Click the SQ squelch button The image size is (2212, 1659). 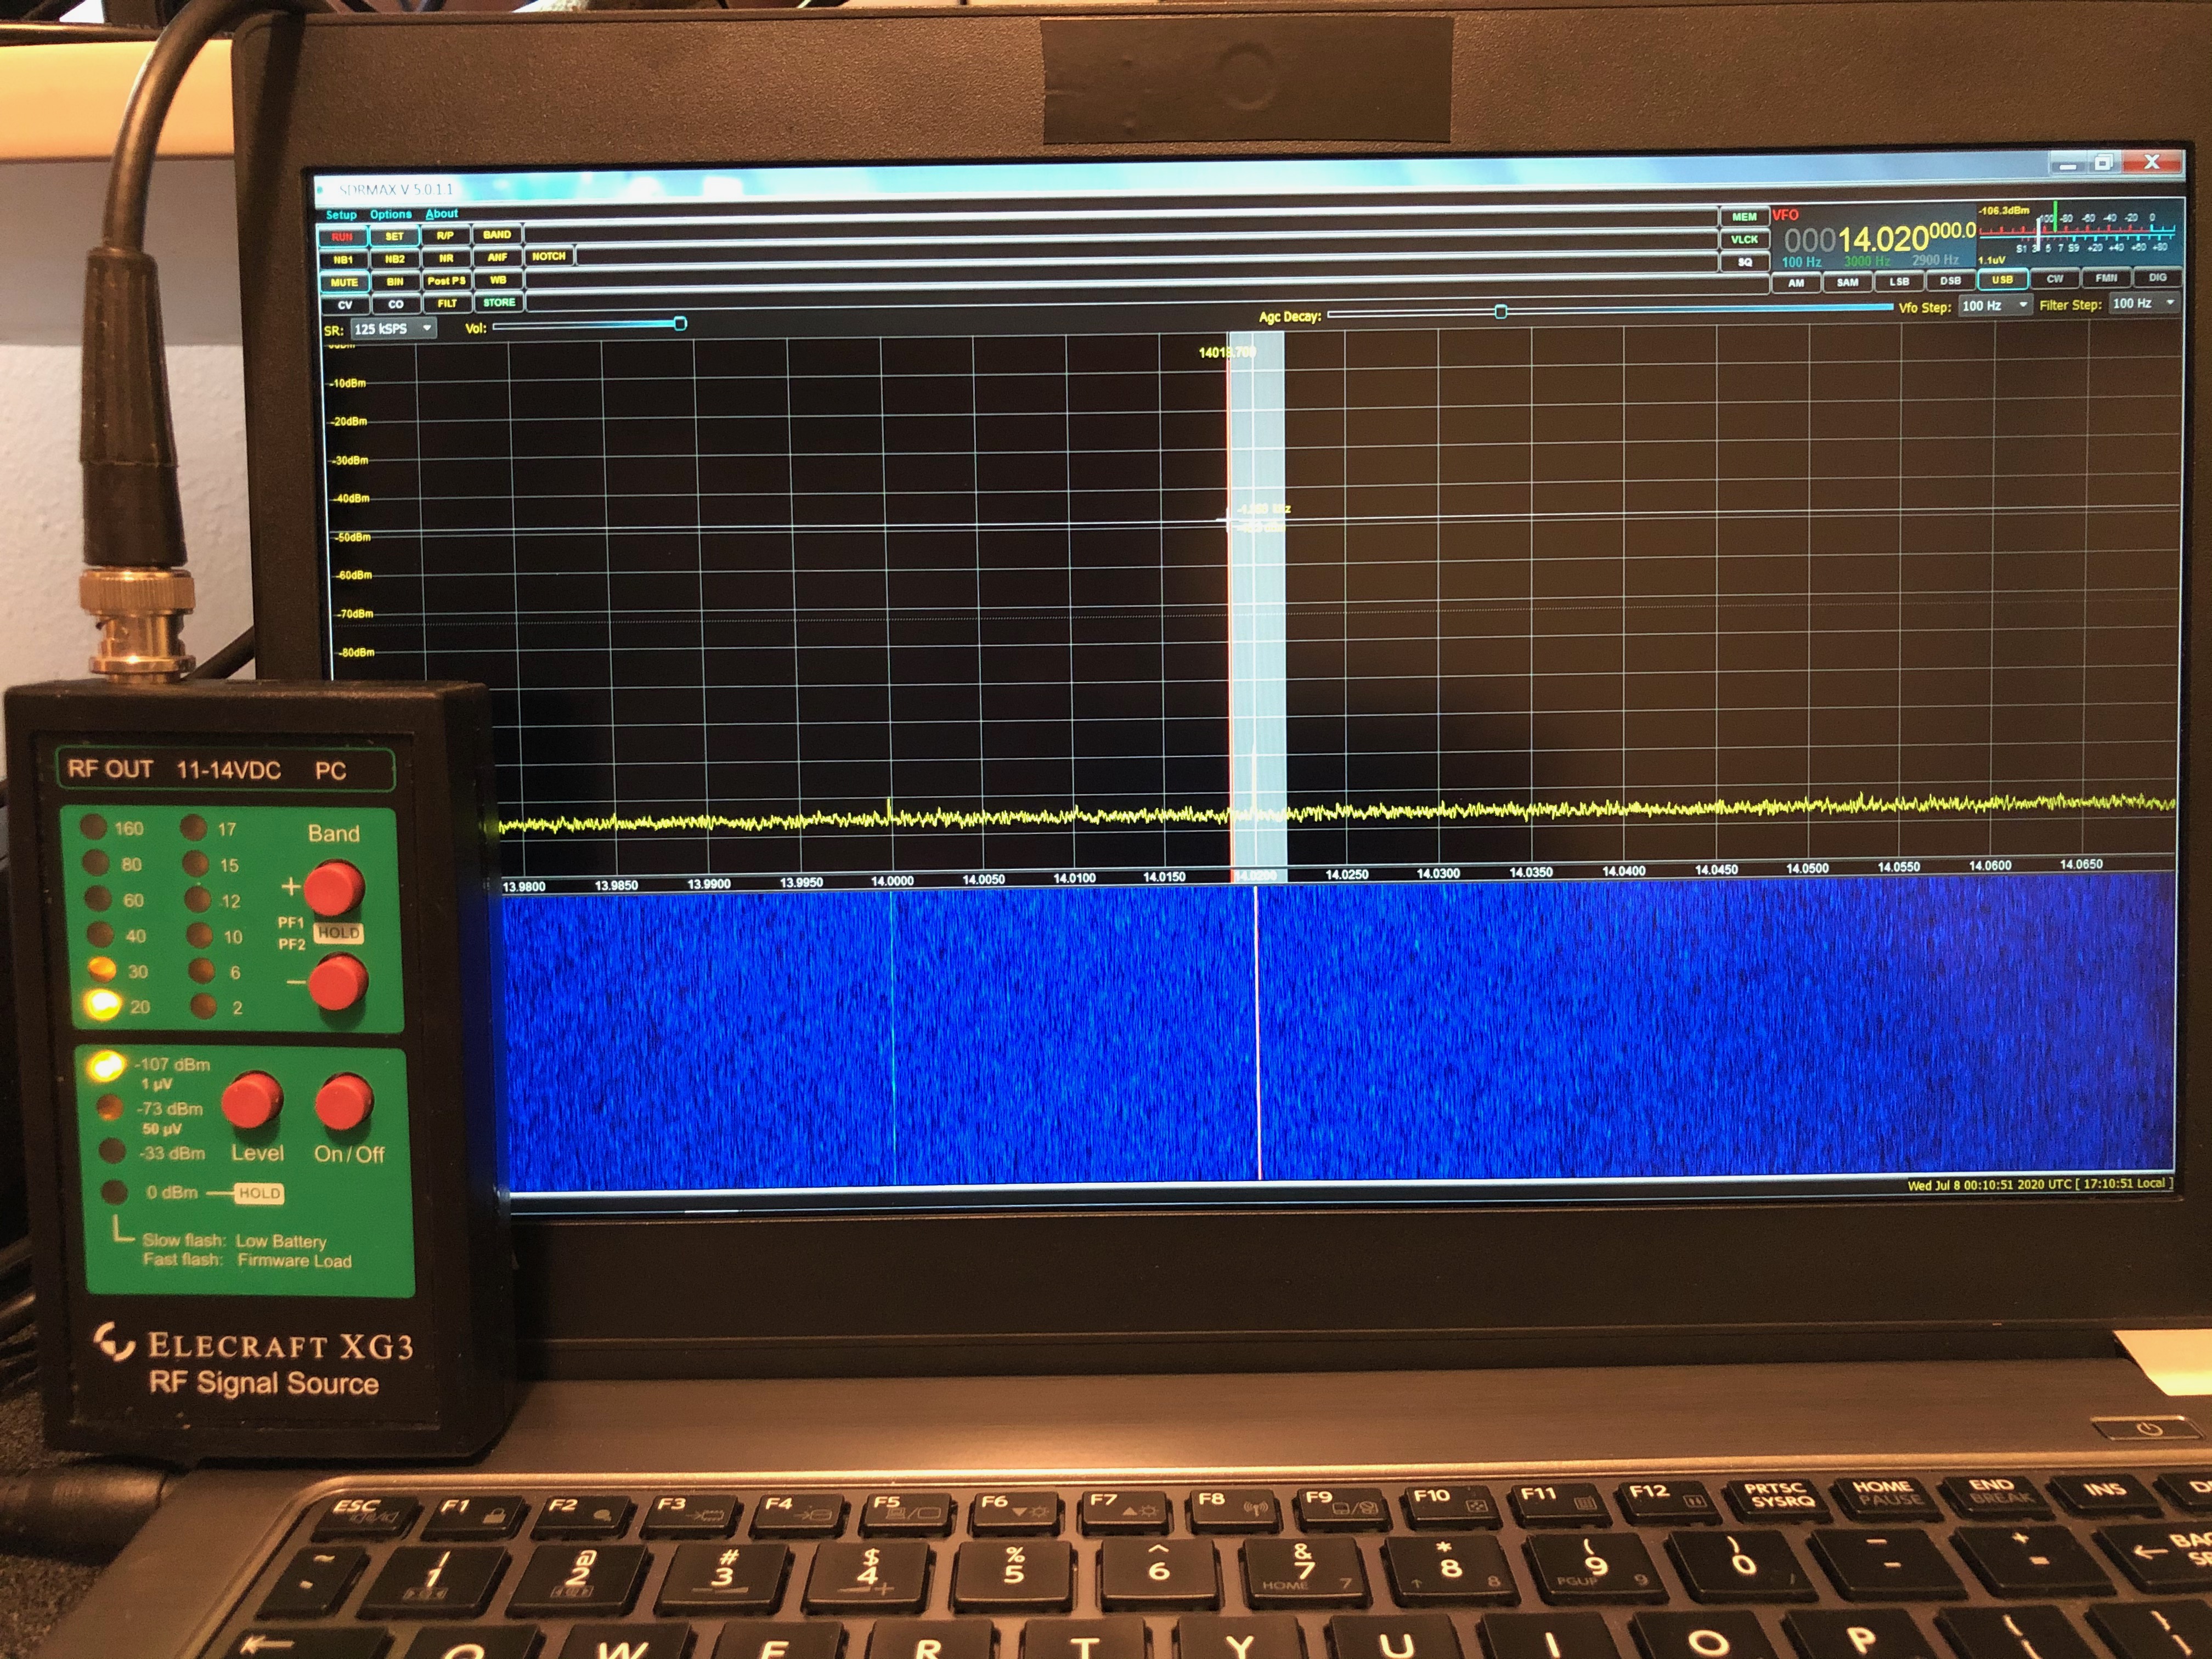1744,262
